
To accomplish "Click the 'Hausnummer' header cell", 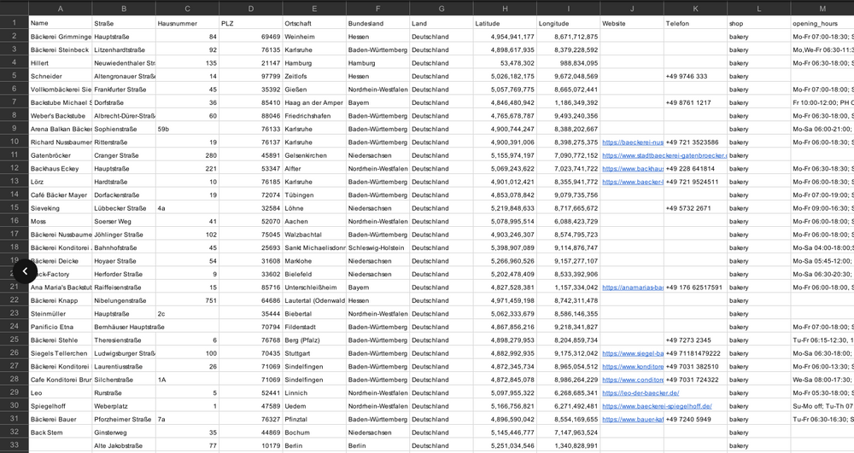I will click(187, 23).
